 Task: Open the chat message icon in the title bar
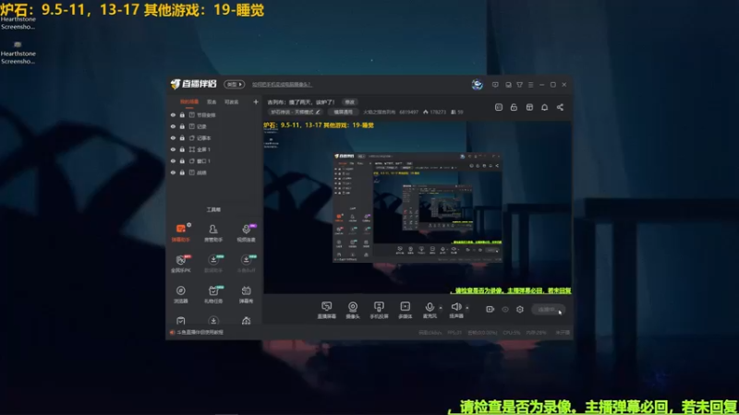pyautogui.click(x=495, y=85)
